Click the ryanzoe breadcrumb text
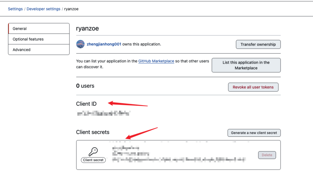Image resolution: width=313 pixels, height=177 pixels. (71, 9)
